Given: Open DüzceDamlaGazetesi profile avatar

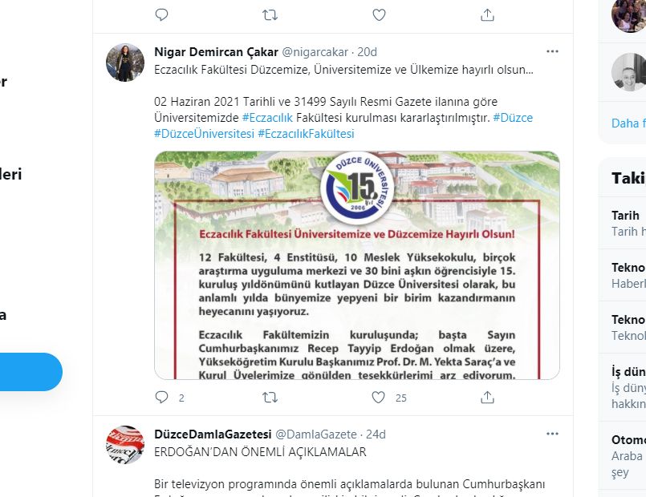Looking at the screenshot, I should click(125, 445).
